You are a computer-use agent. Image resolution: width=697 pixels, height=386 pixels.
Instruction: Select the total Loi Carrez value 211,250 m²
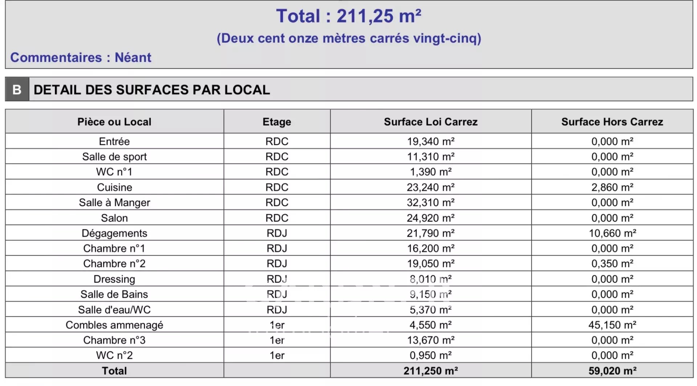tap(431, 371)
